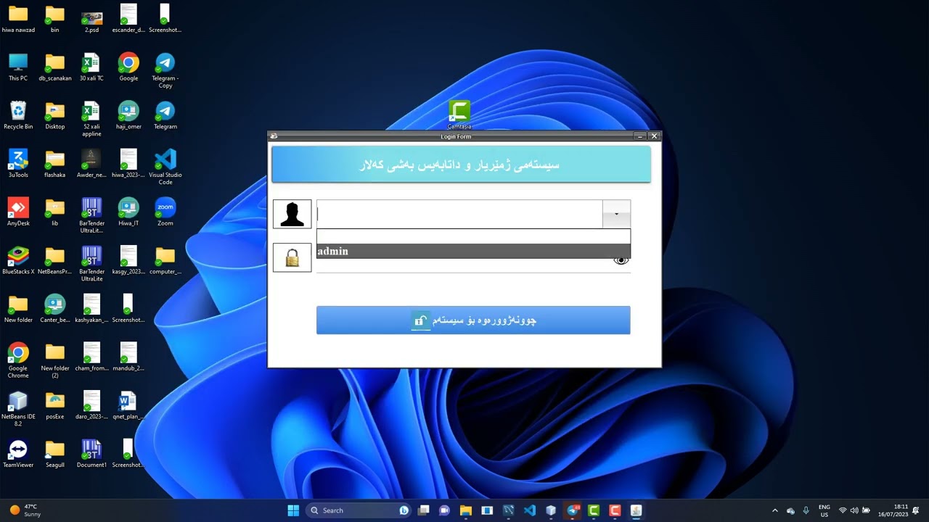Open the 52 xali appline Excel file
This screenshot has width=929, height=522.
coord(91,119)
